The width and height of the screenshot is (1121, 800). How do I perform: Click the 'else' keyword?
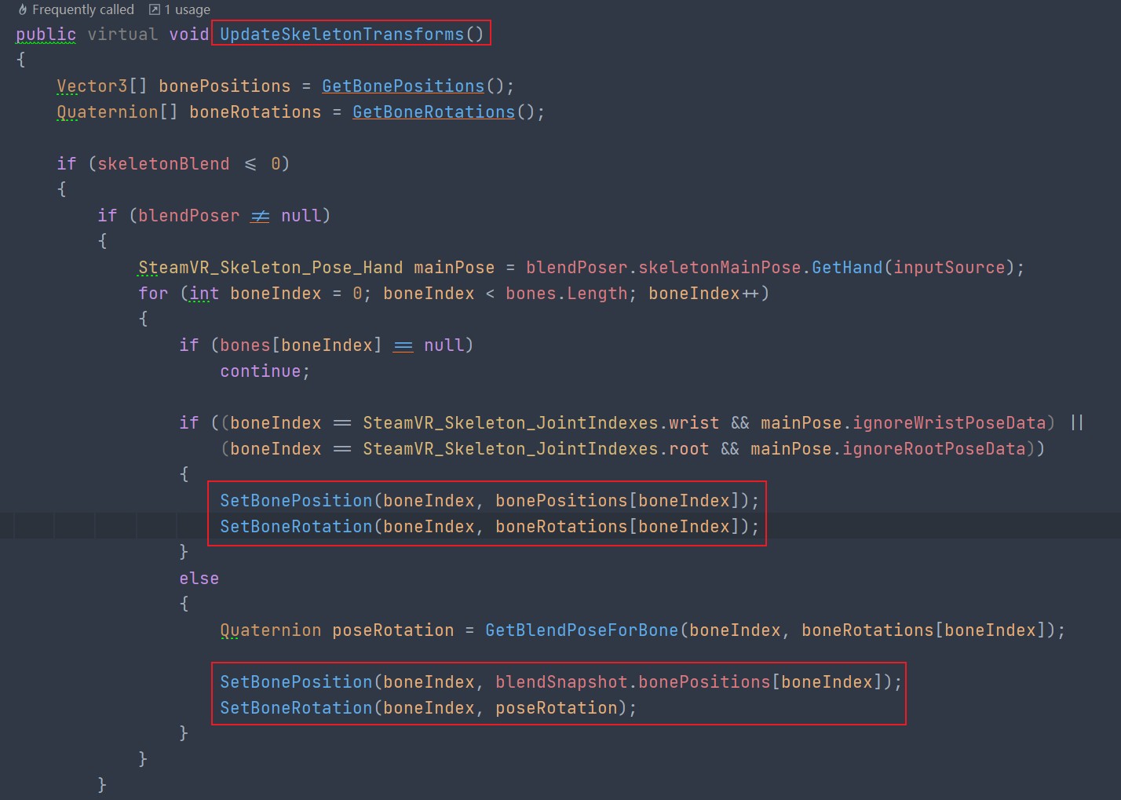(x=199, y=578)
